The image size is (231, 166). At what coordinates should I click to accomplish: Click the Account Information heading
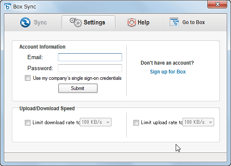pos(42,47)
